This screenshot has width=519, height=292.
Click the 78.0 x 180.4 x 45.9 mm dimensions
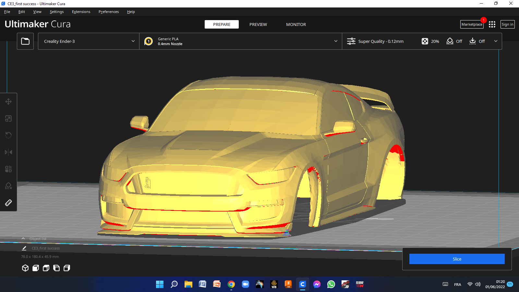coord(40,257)
